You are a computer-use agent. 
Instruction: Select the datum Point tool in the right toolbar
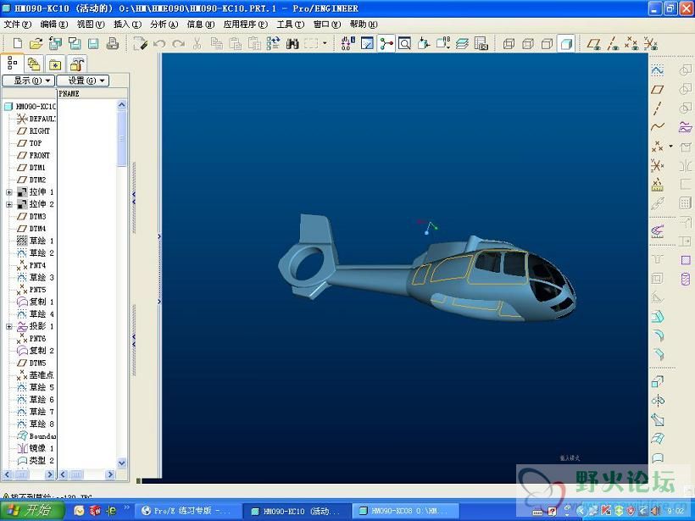[658, 147]
